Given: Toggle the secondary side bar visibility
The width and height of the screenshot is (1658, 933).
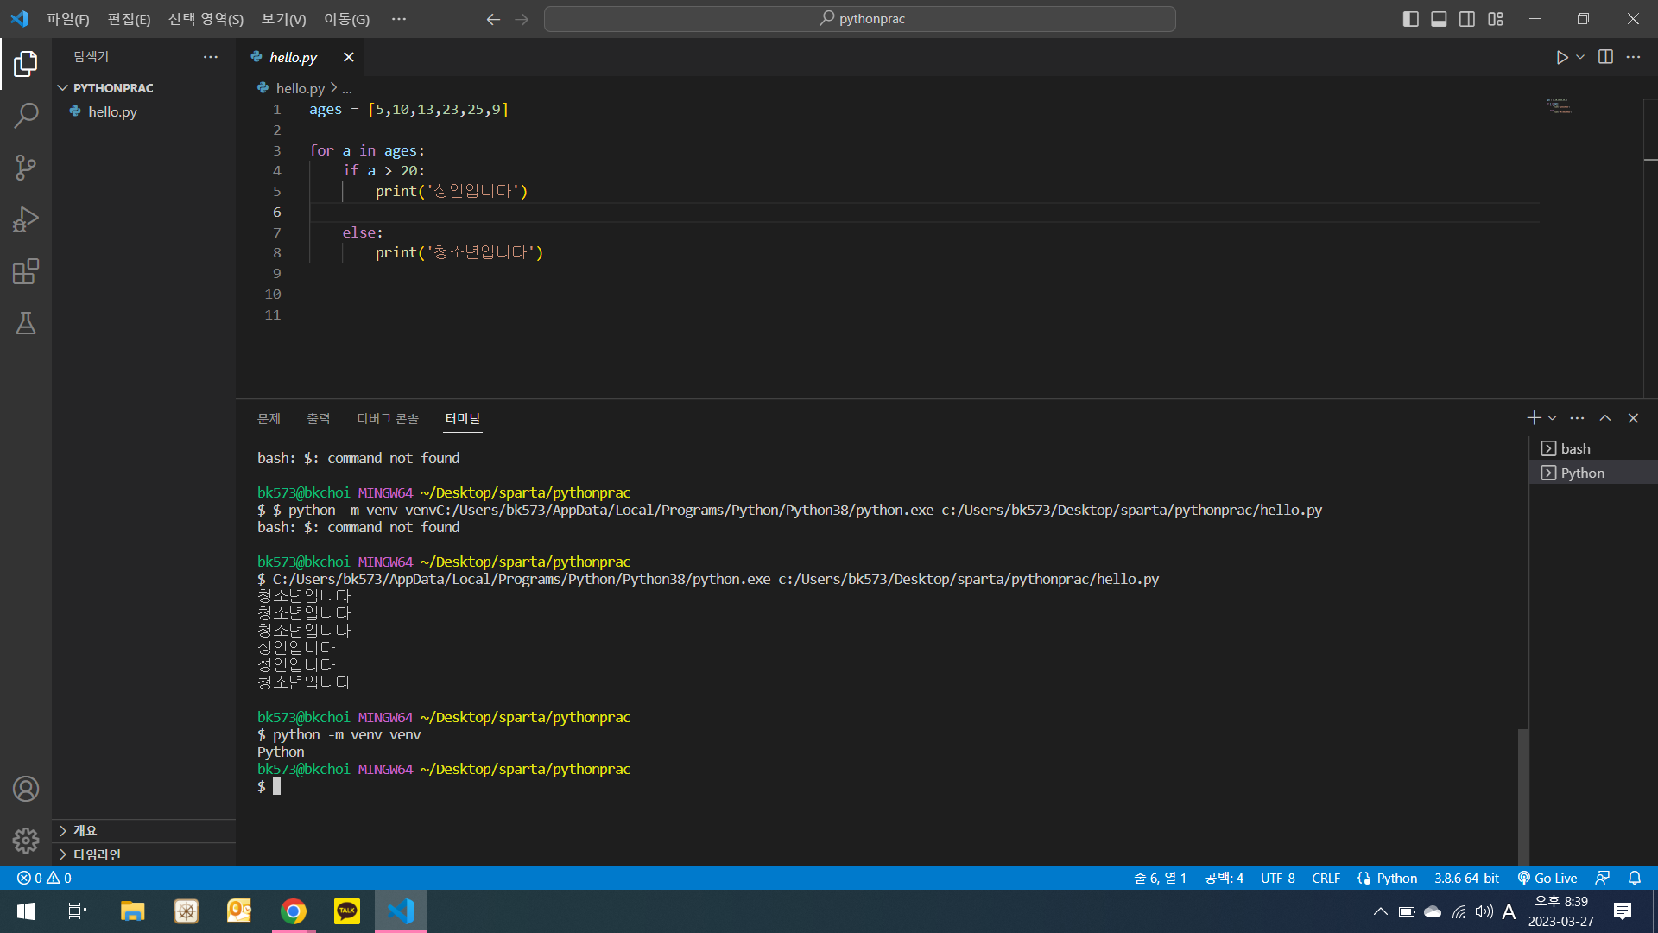Looking at the screenshot, I should coord(1467,19).
